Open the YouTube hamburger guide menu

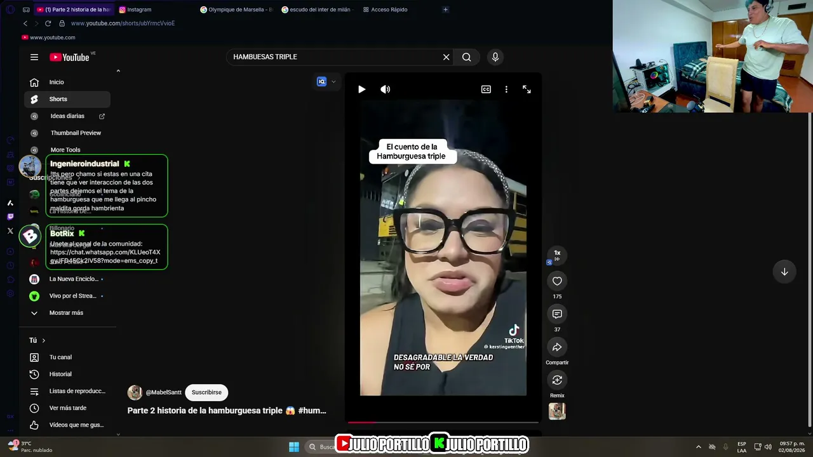coord(34,57)
